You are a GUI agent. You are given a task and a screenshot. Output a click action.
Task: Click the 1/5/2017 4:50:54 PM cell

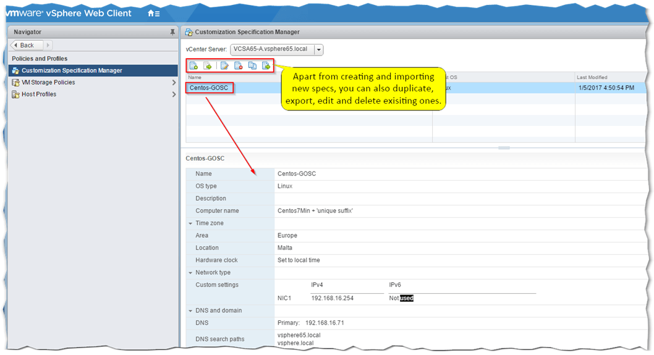tap(606, 88)
